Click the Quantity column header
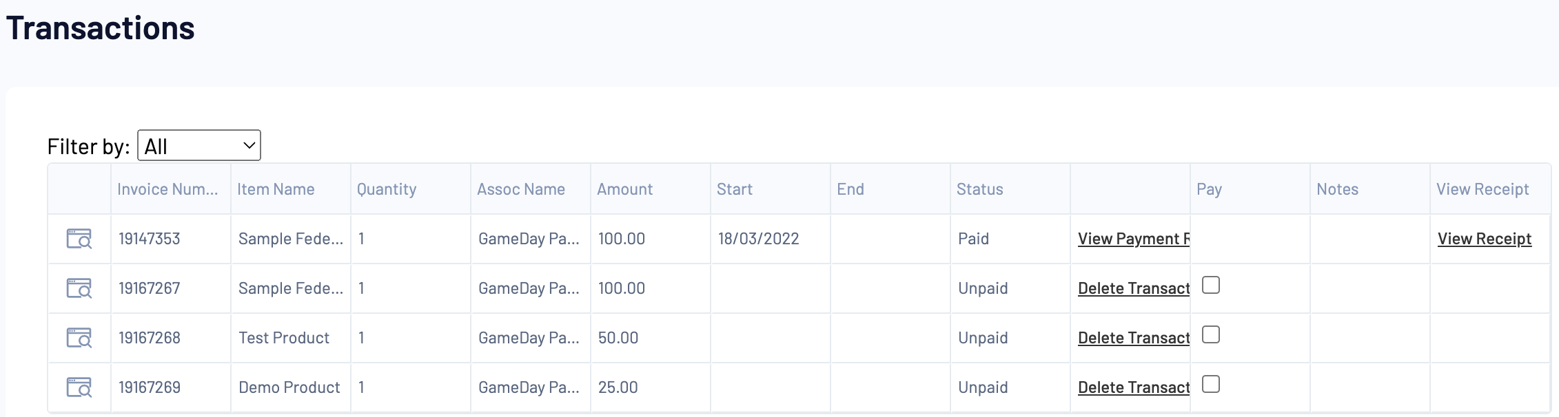The height and width of the screenshot is (417, 1559). [386, 189]
